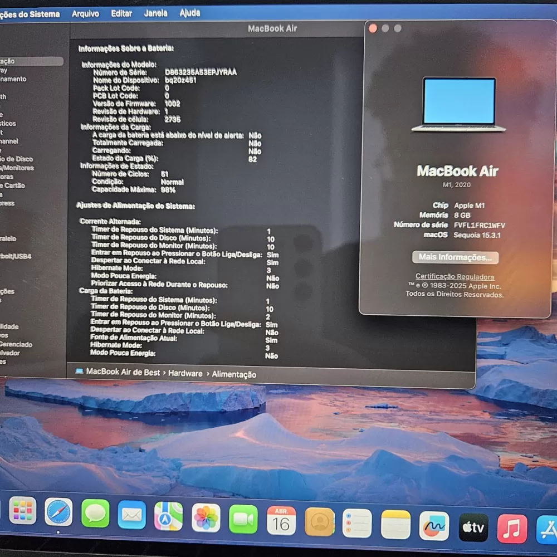Open the Messages app in the Dock
The height and width of the screenshot is (557, 557).
95,514
